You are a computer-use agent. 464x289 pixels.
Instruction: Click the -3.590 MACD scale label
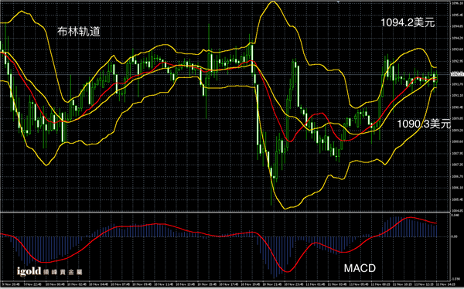tap(456, 279)
